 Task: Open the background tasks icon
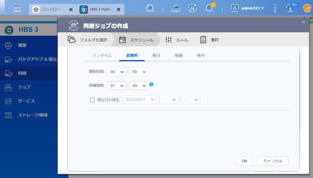[x=175, y=8]
